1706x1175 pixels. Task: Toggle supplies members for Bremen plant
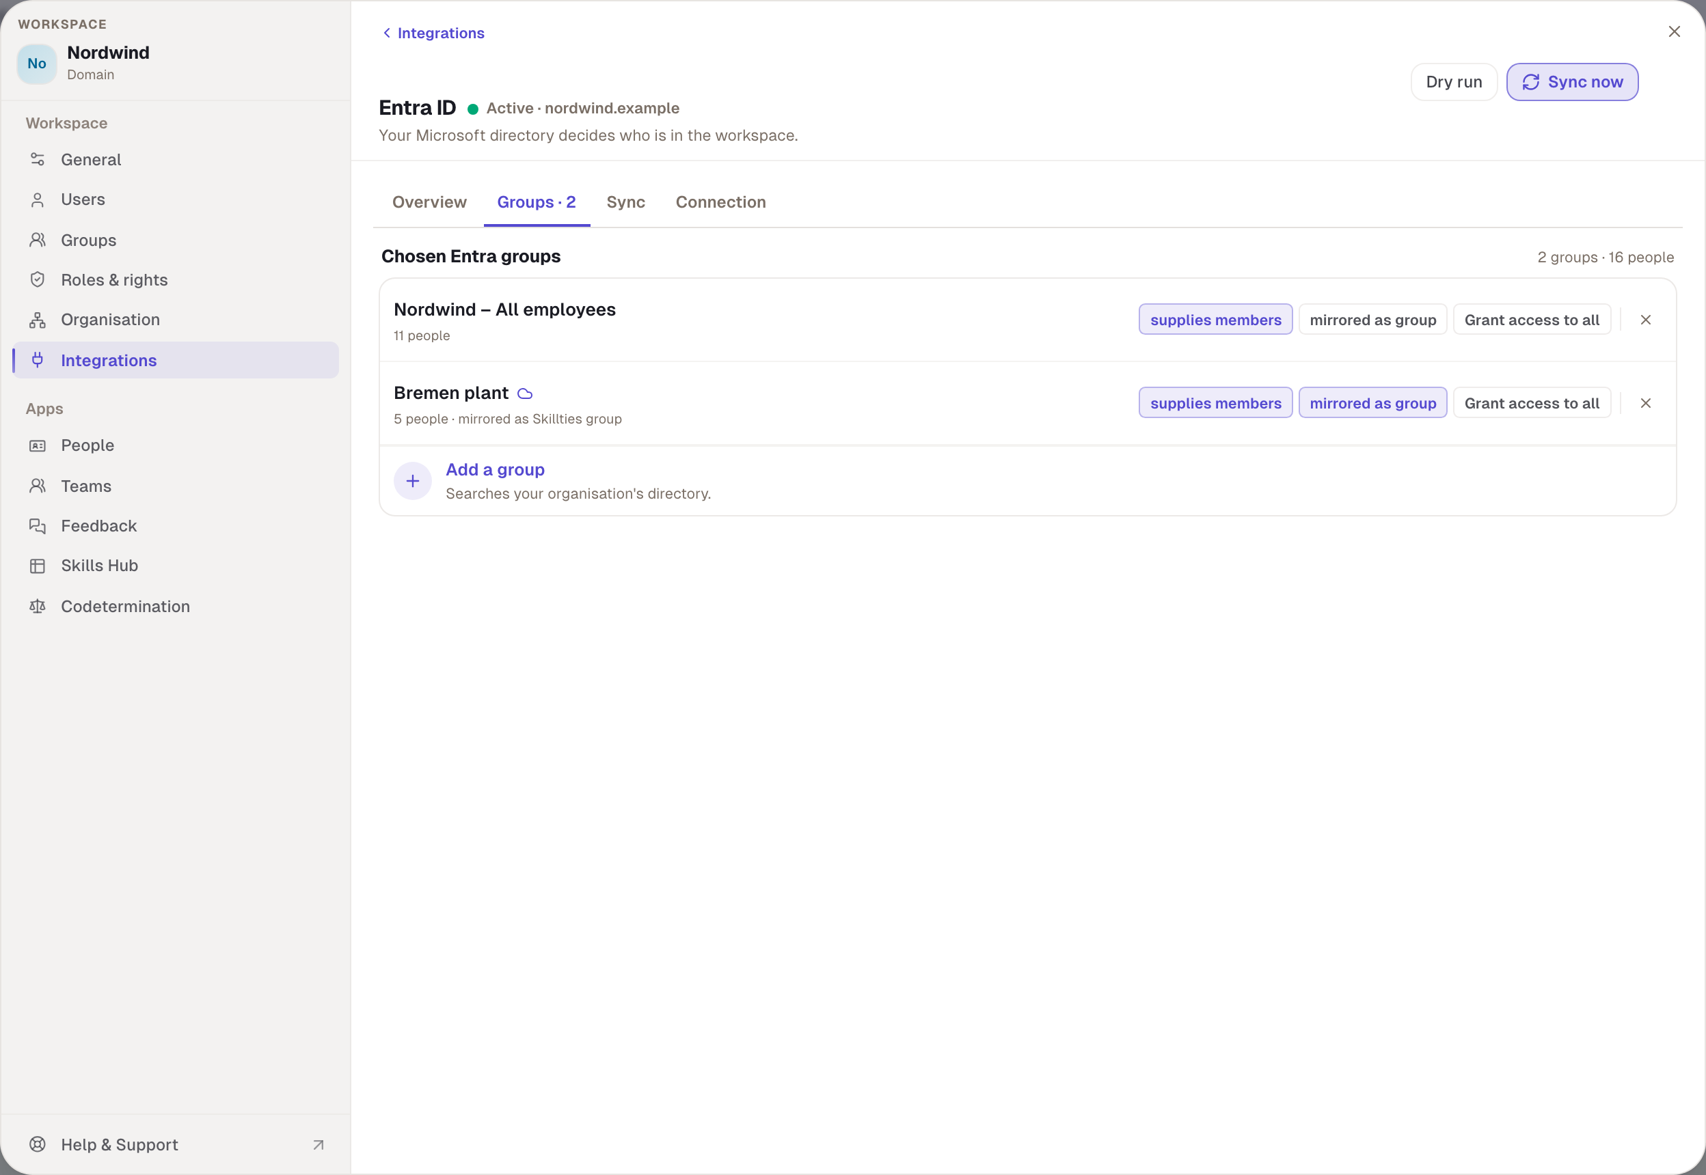1215,402
